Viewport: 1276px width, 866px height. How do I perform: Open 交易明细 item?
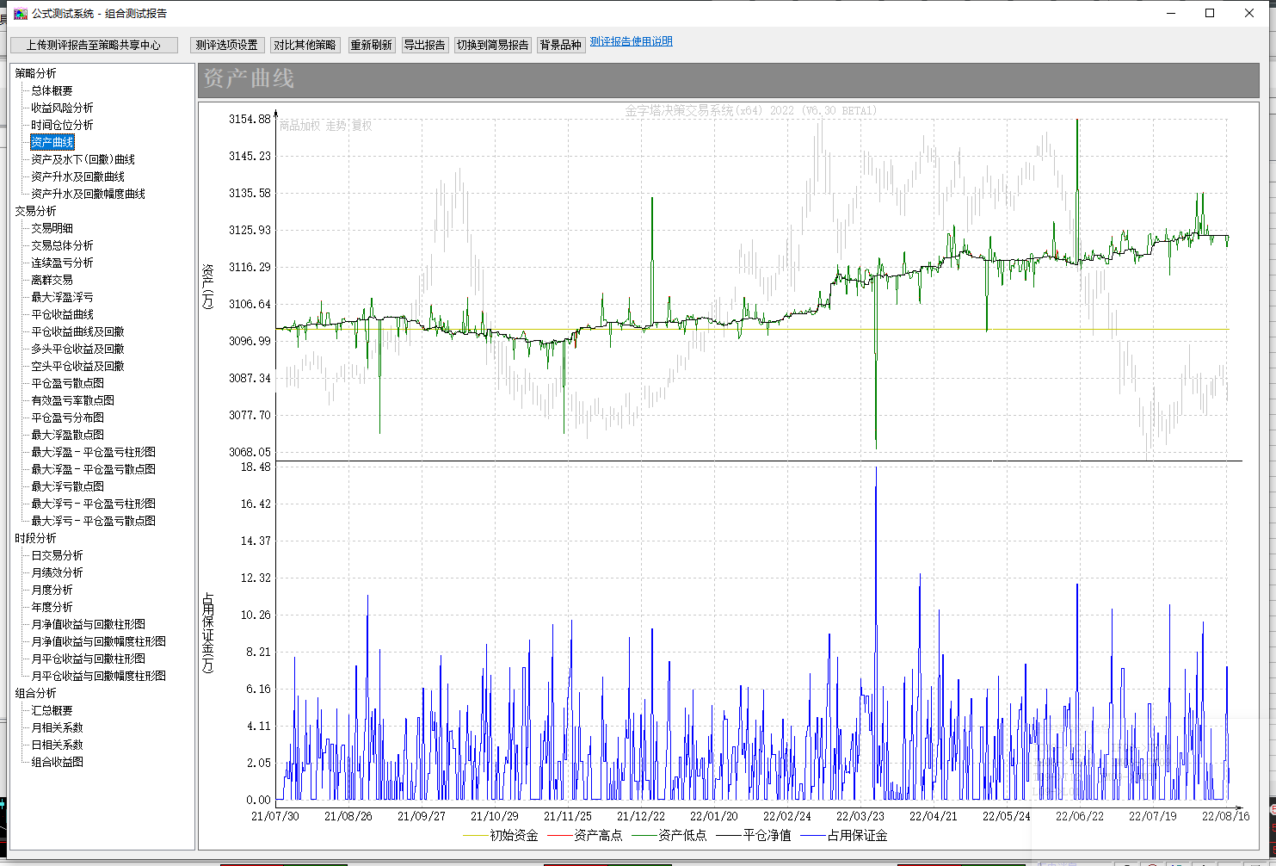coord(52,228)
